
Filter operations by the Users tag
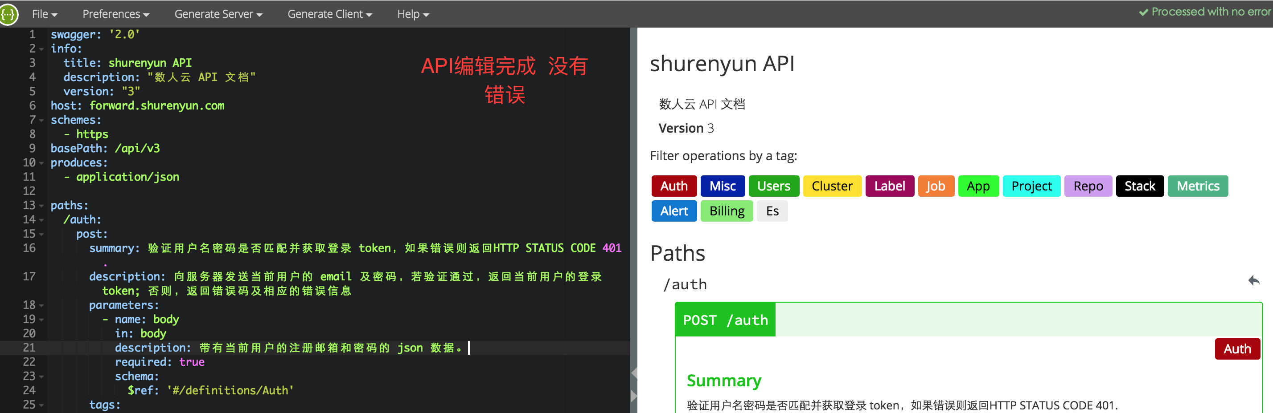(773, 186)
